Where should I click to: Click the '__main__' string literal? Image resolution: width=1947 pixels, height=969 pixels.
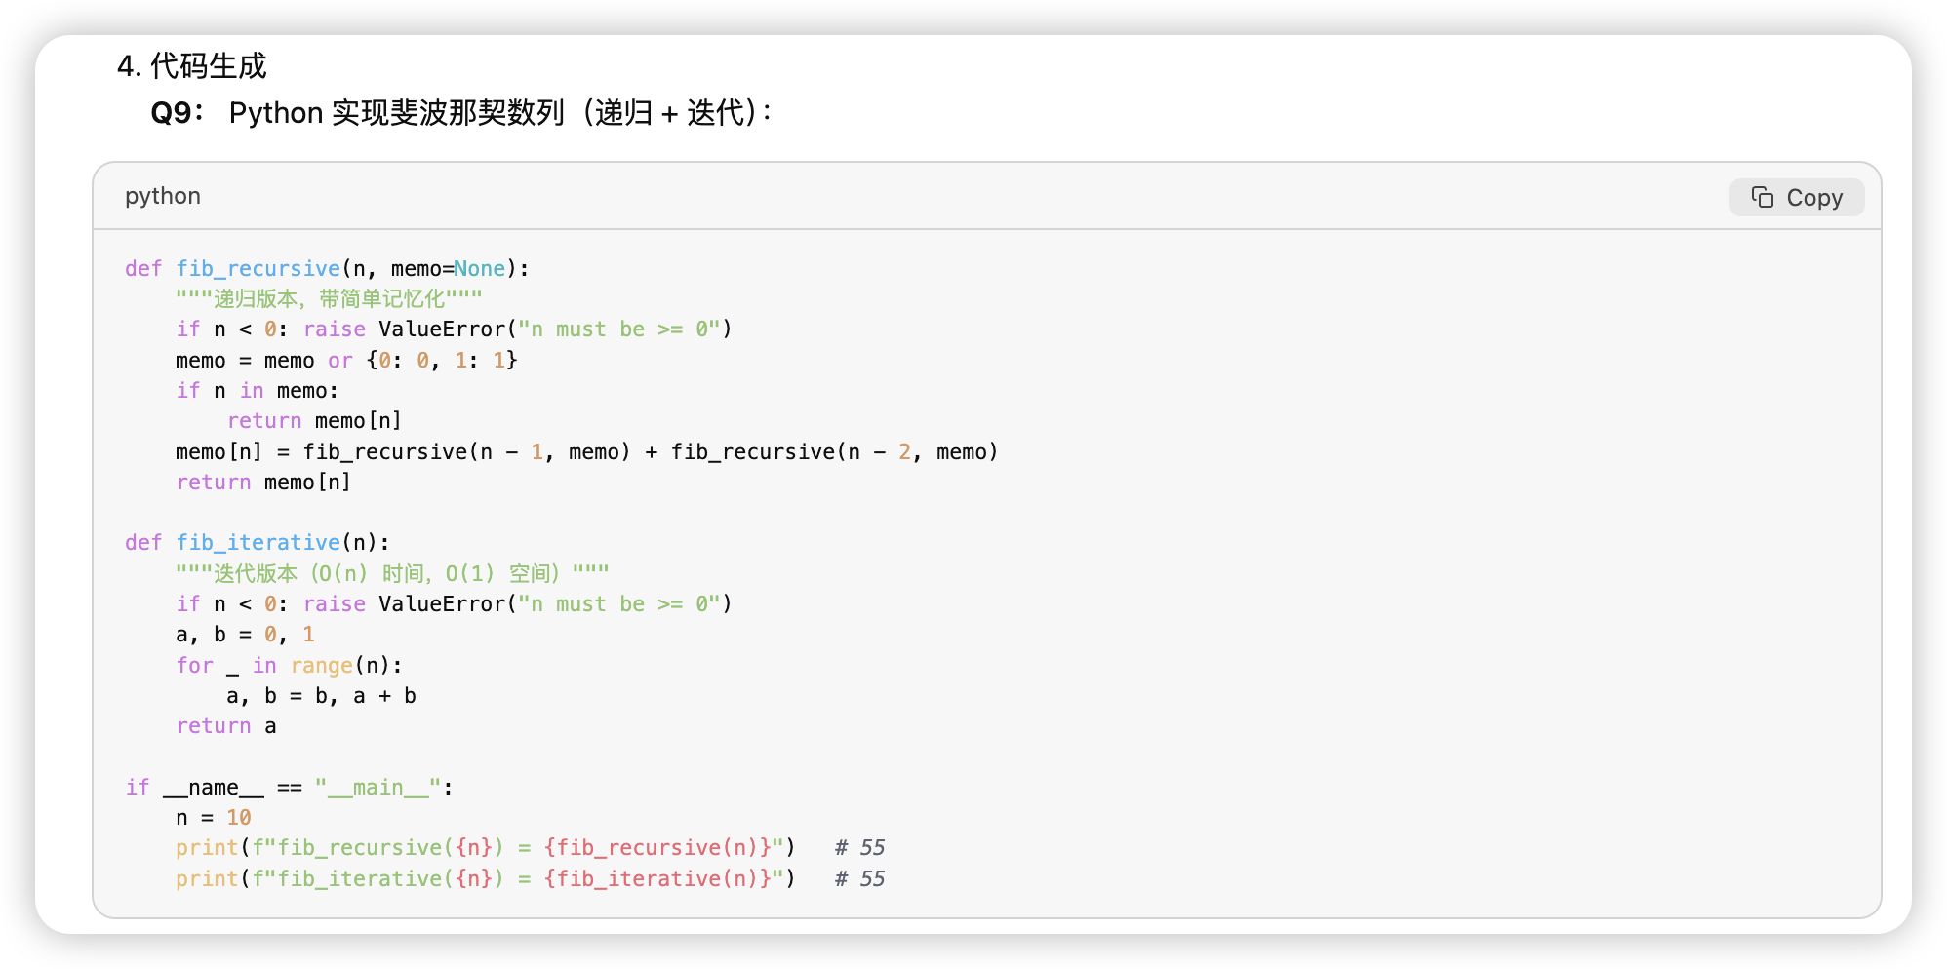click(378, 788)
